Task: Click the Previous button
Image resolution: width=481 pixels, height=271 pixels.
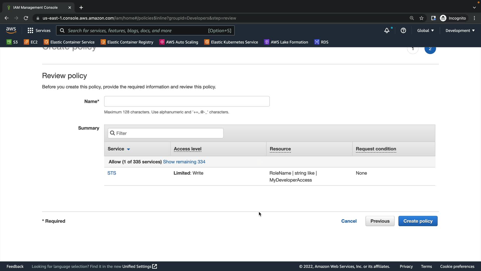Action: (380, 221)
